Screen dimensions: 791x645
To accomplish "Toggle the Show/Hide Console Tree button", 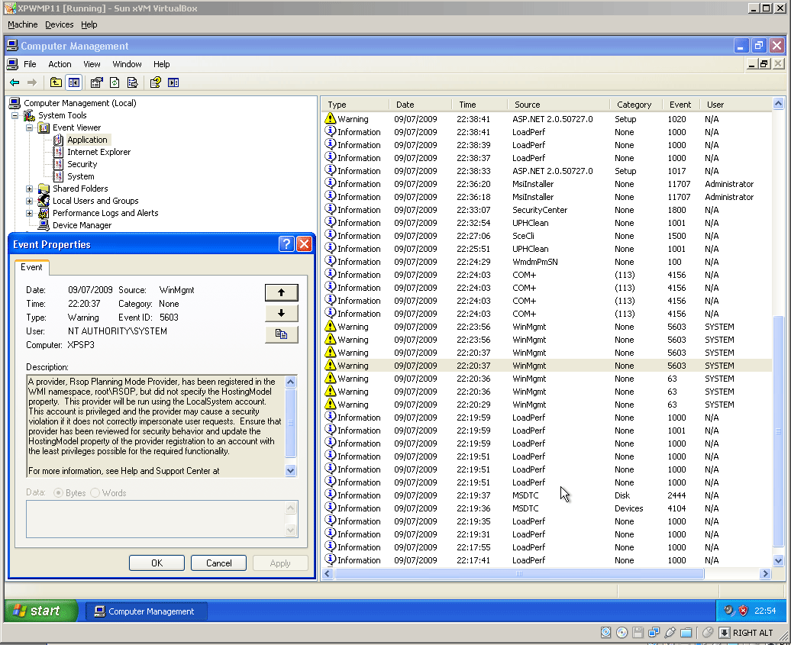I will click(x=74, y=82).
